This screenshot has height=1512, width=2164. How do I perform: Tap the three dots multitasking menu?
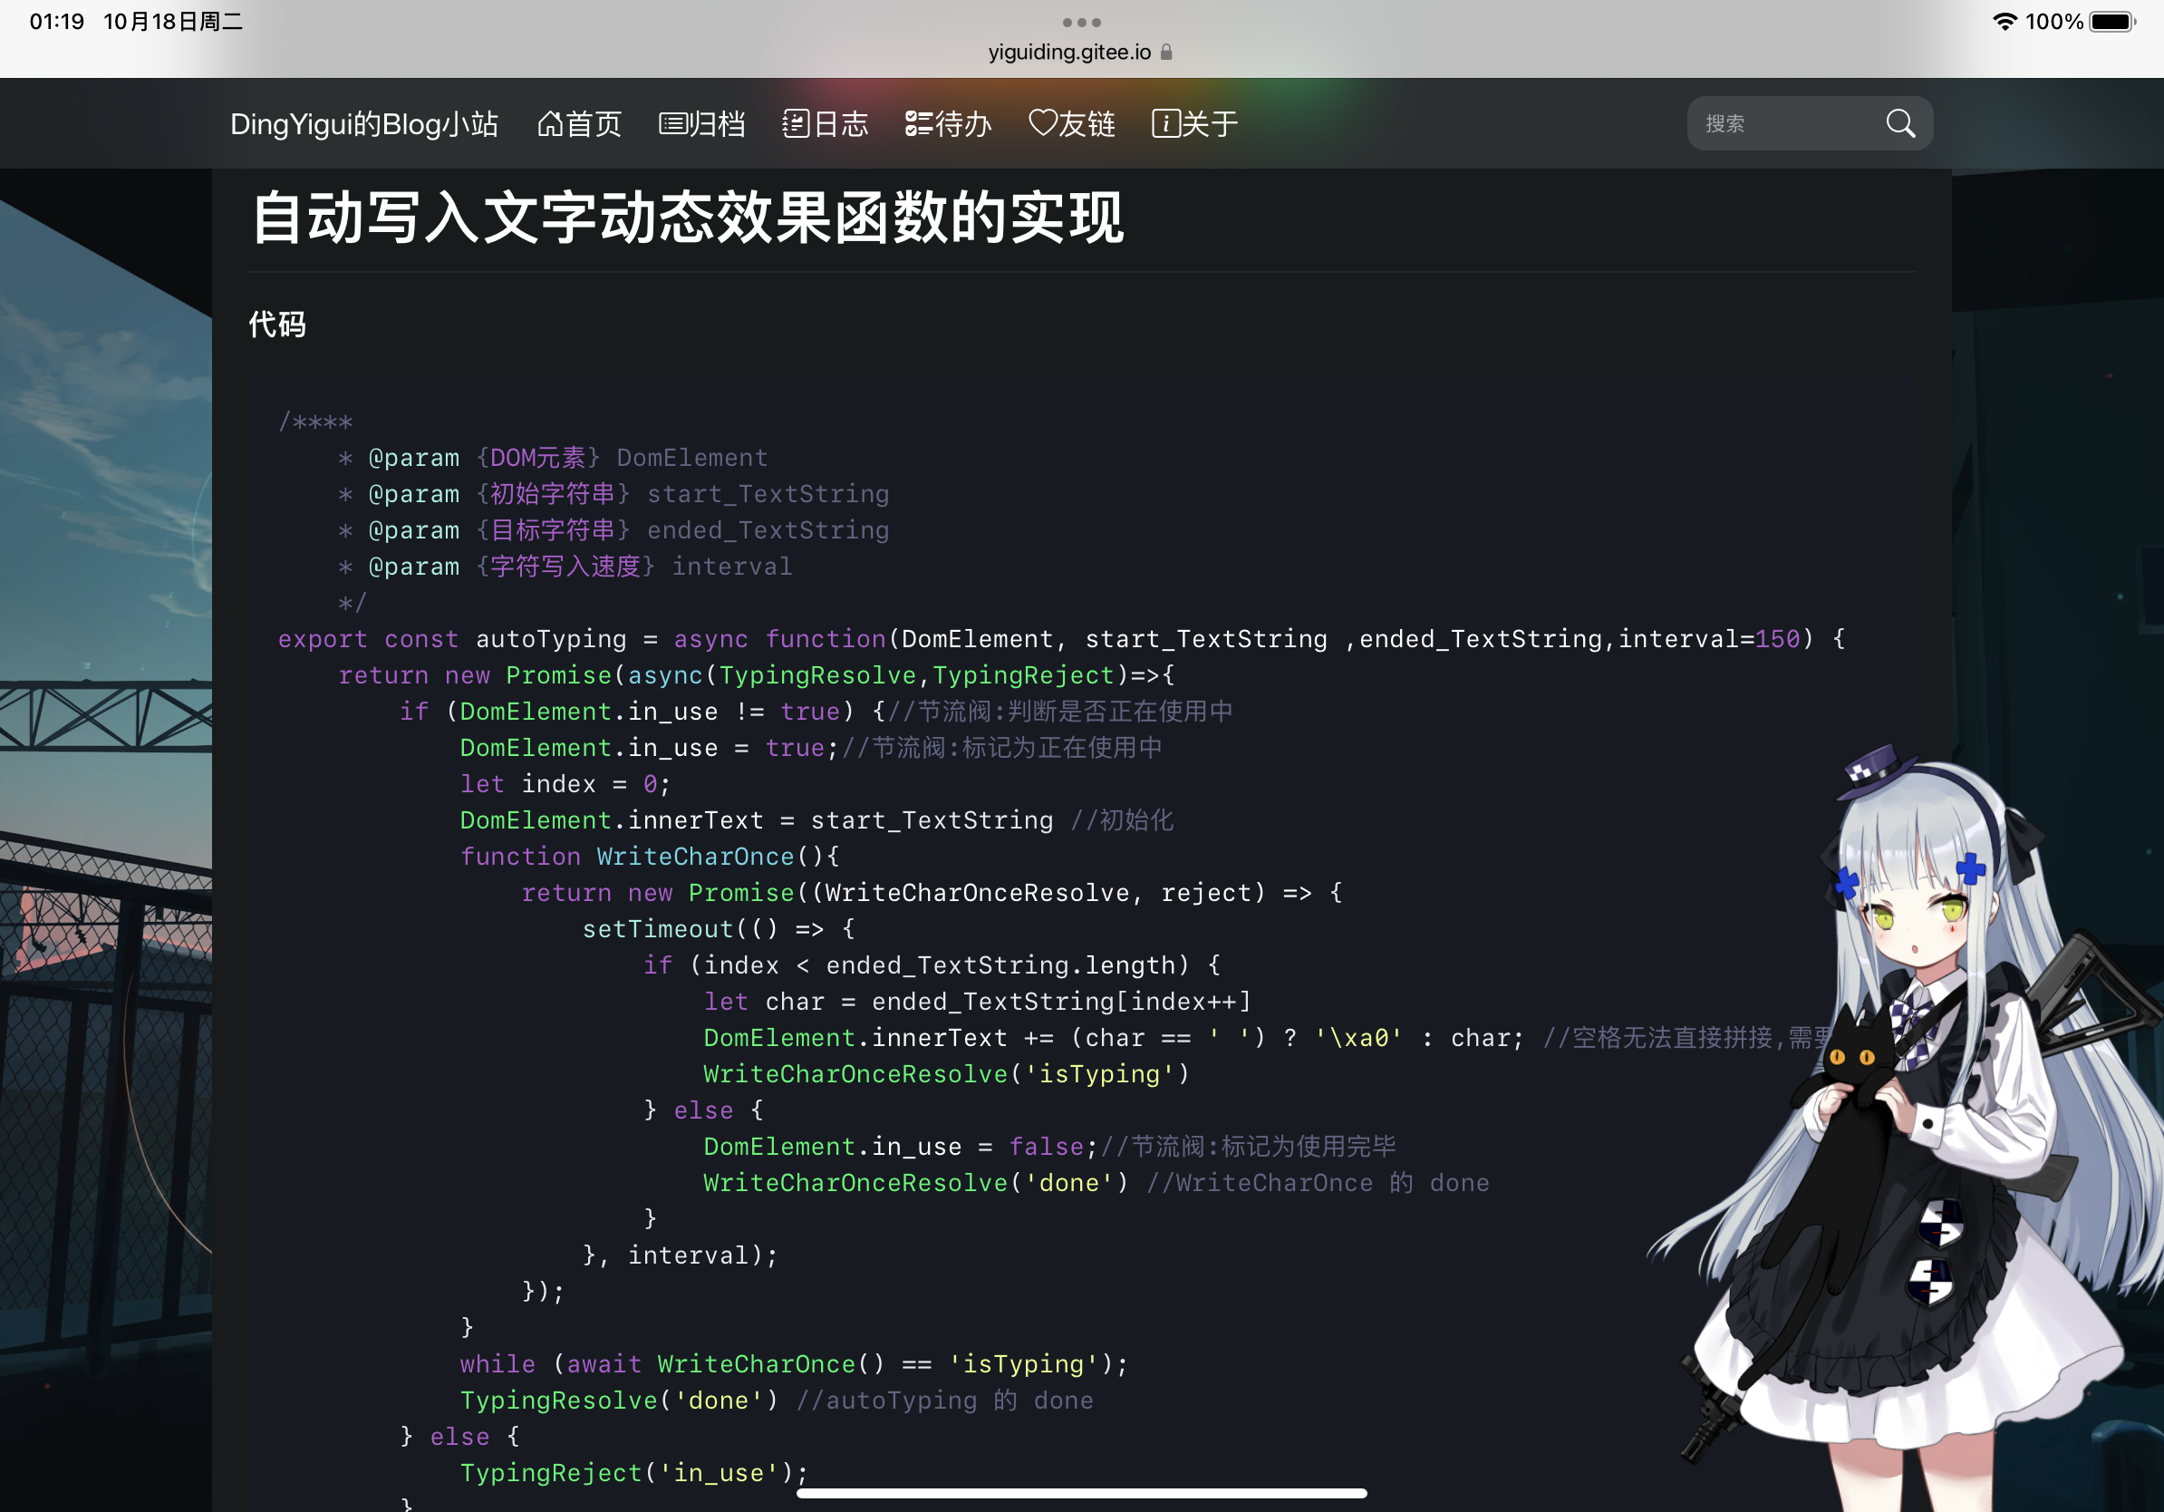click(1081, 22)
